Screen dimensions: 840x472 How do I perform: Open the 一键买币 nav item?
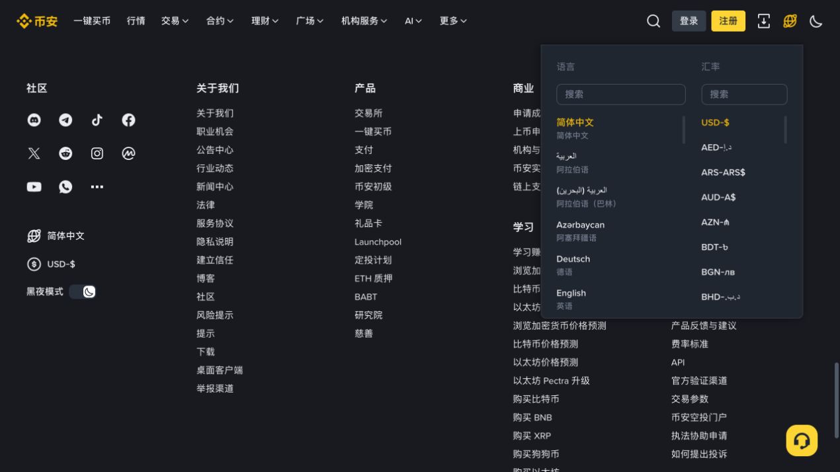(92, 21)
